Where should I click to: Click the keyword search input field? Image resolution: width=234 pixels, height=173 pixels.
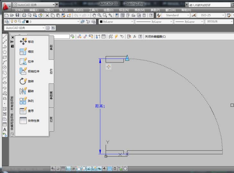click(x=208, y=5)
